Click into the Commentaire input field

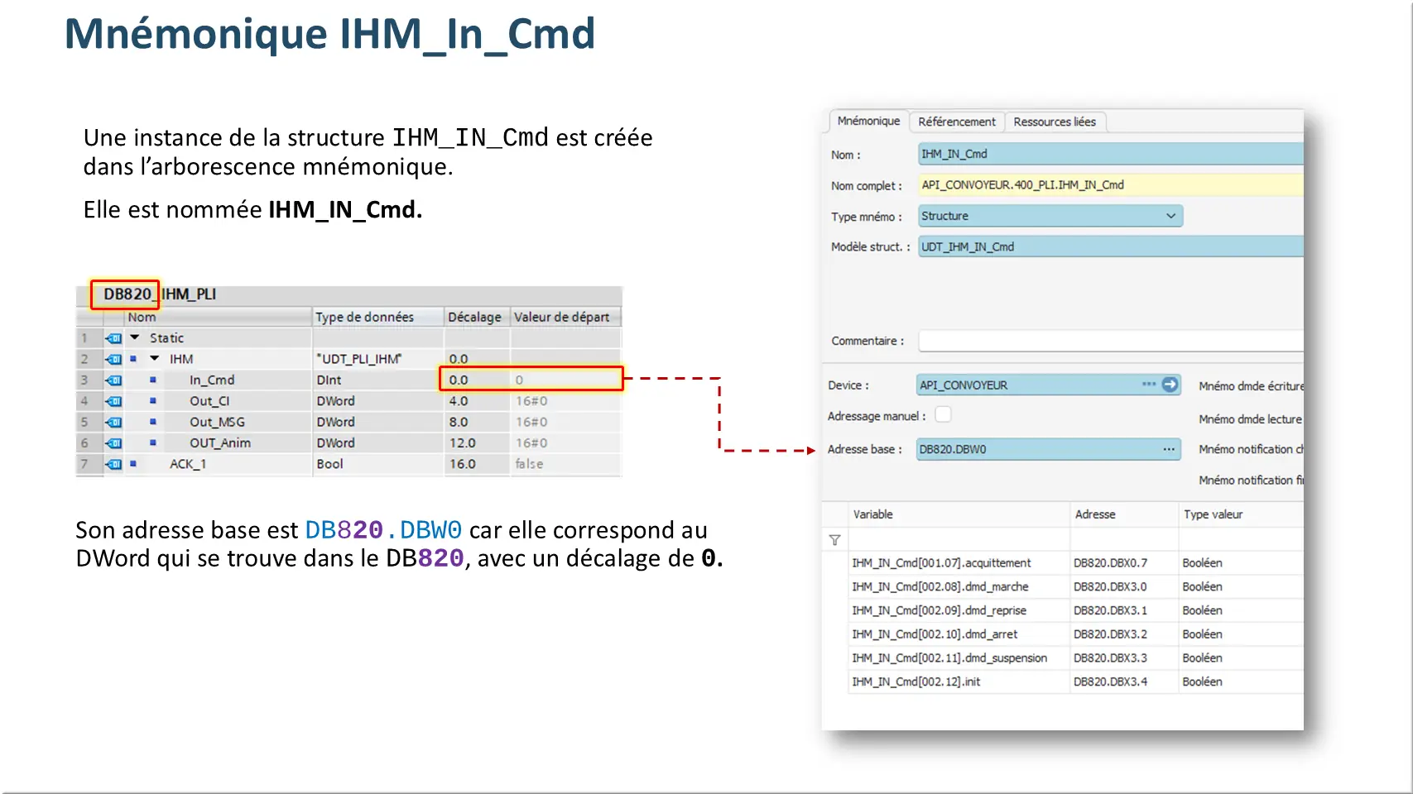(x=1109, y=341)
